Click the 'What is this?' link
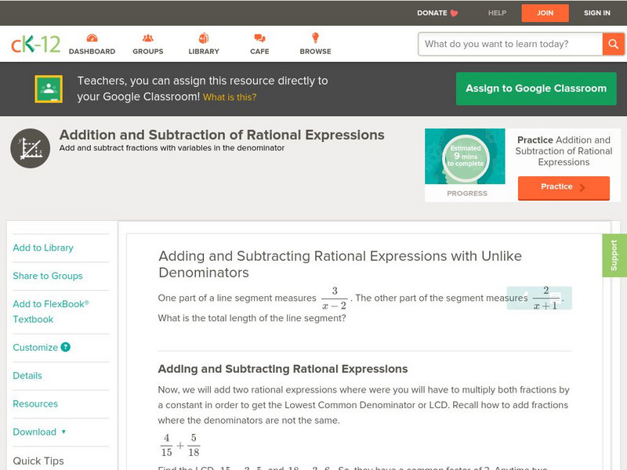 [230, 97]
